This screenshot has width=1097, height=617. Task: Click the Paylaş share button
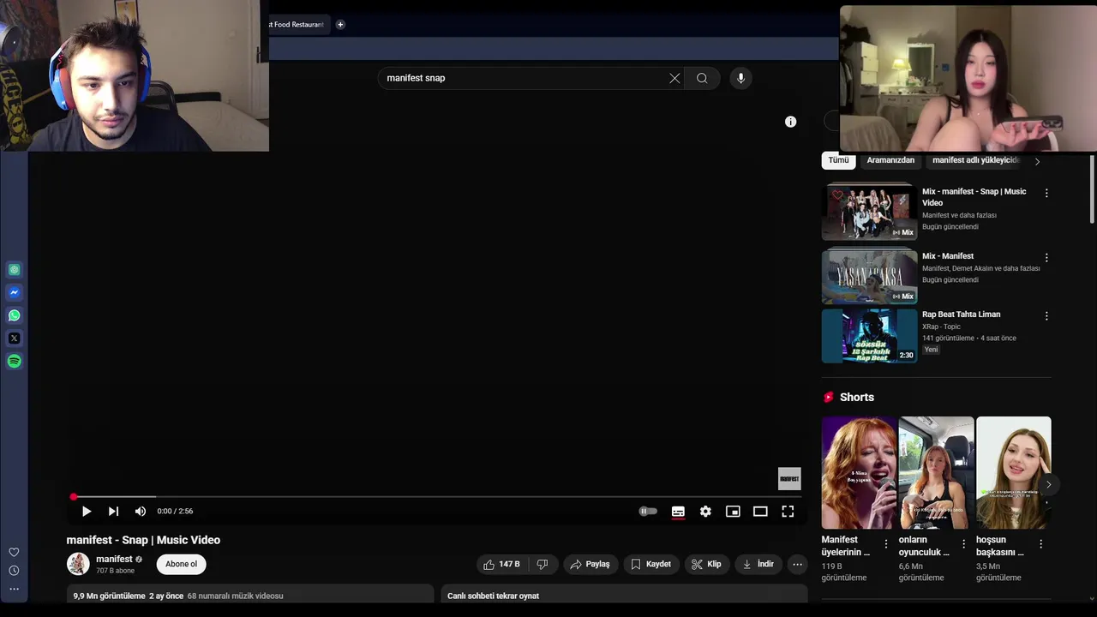(x=590, y=565)
